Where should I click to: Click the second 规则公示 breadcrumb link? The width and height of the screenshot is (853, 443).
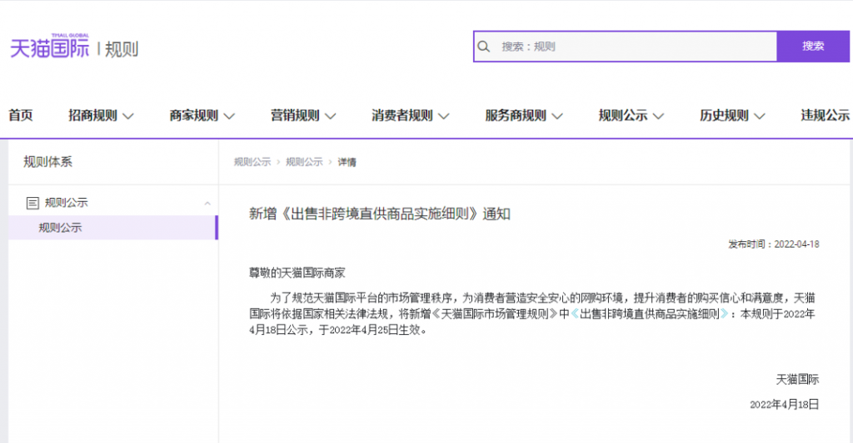(304, 162)
